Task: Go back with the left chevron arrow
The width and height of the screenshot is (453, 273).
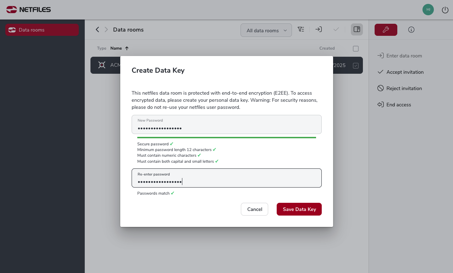Action: click(x=97, y=29)
